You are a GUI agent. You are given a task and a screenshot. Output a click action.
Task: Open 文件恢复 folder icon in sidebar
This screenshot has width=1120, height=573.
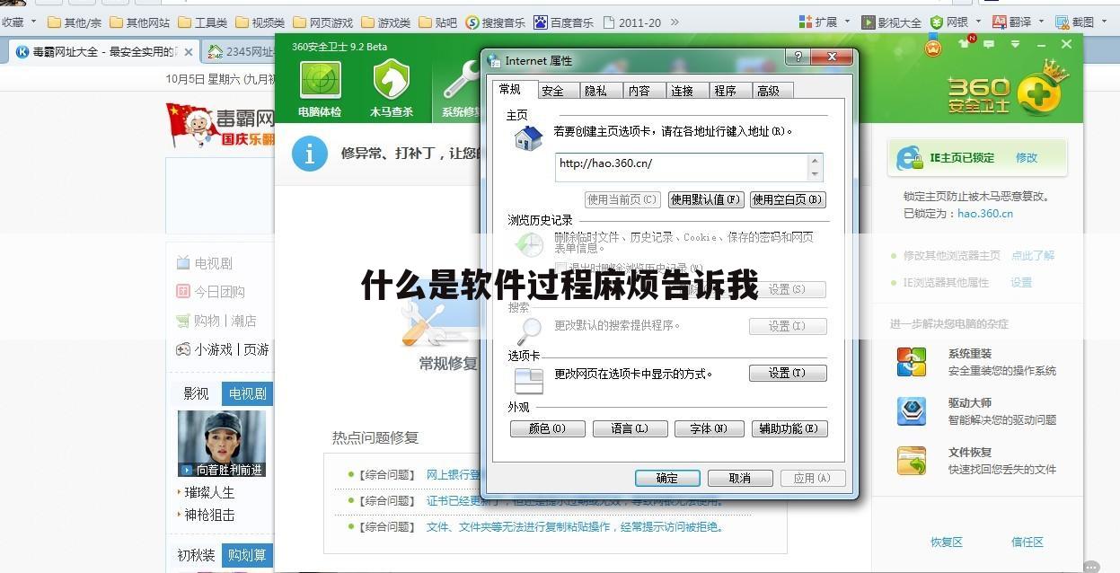click(911, 461)
